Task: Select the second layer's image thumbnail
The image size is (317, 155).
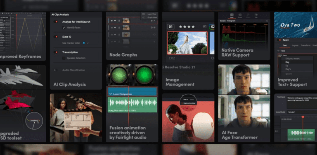Action: (x=126, y=28)
